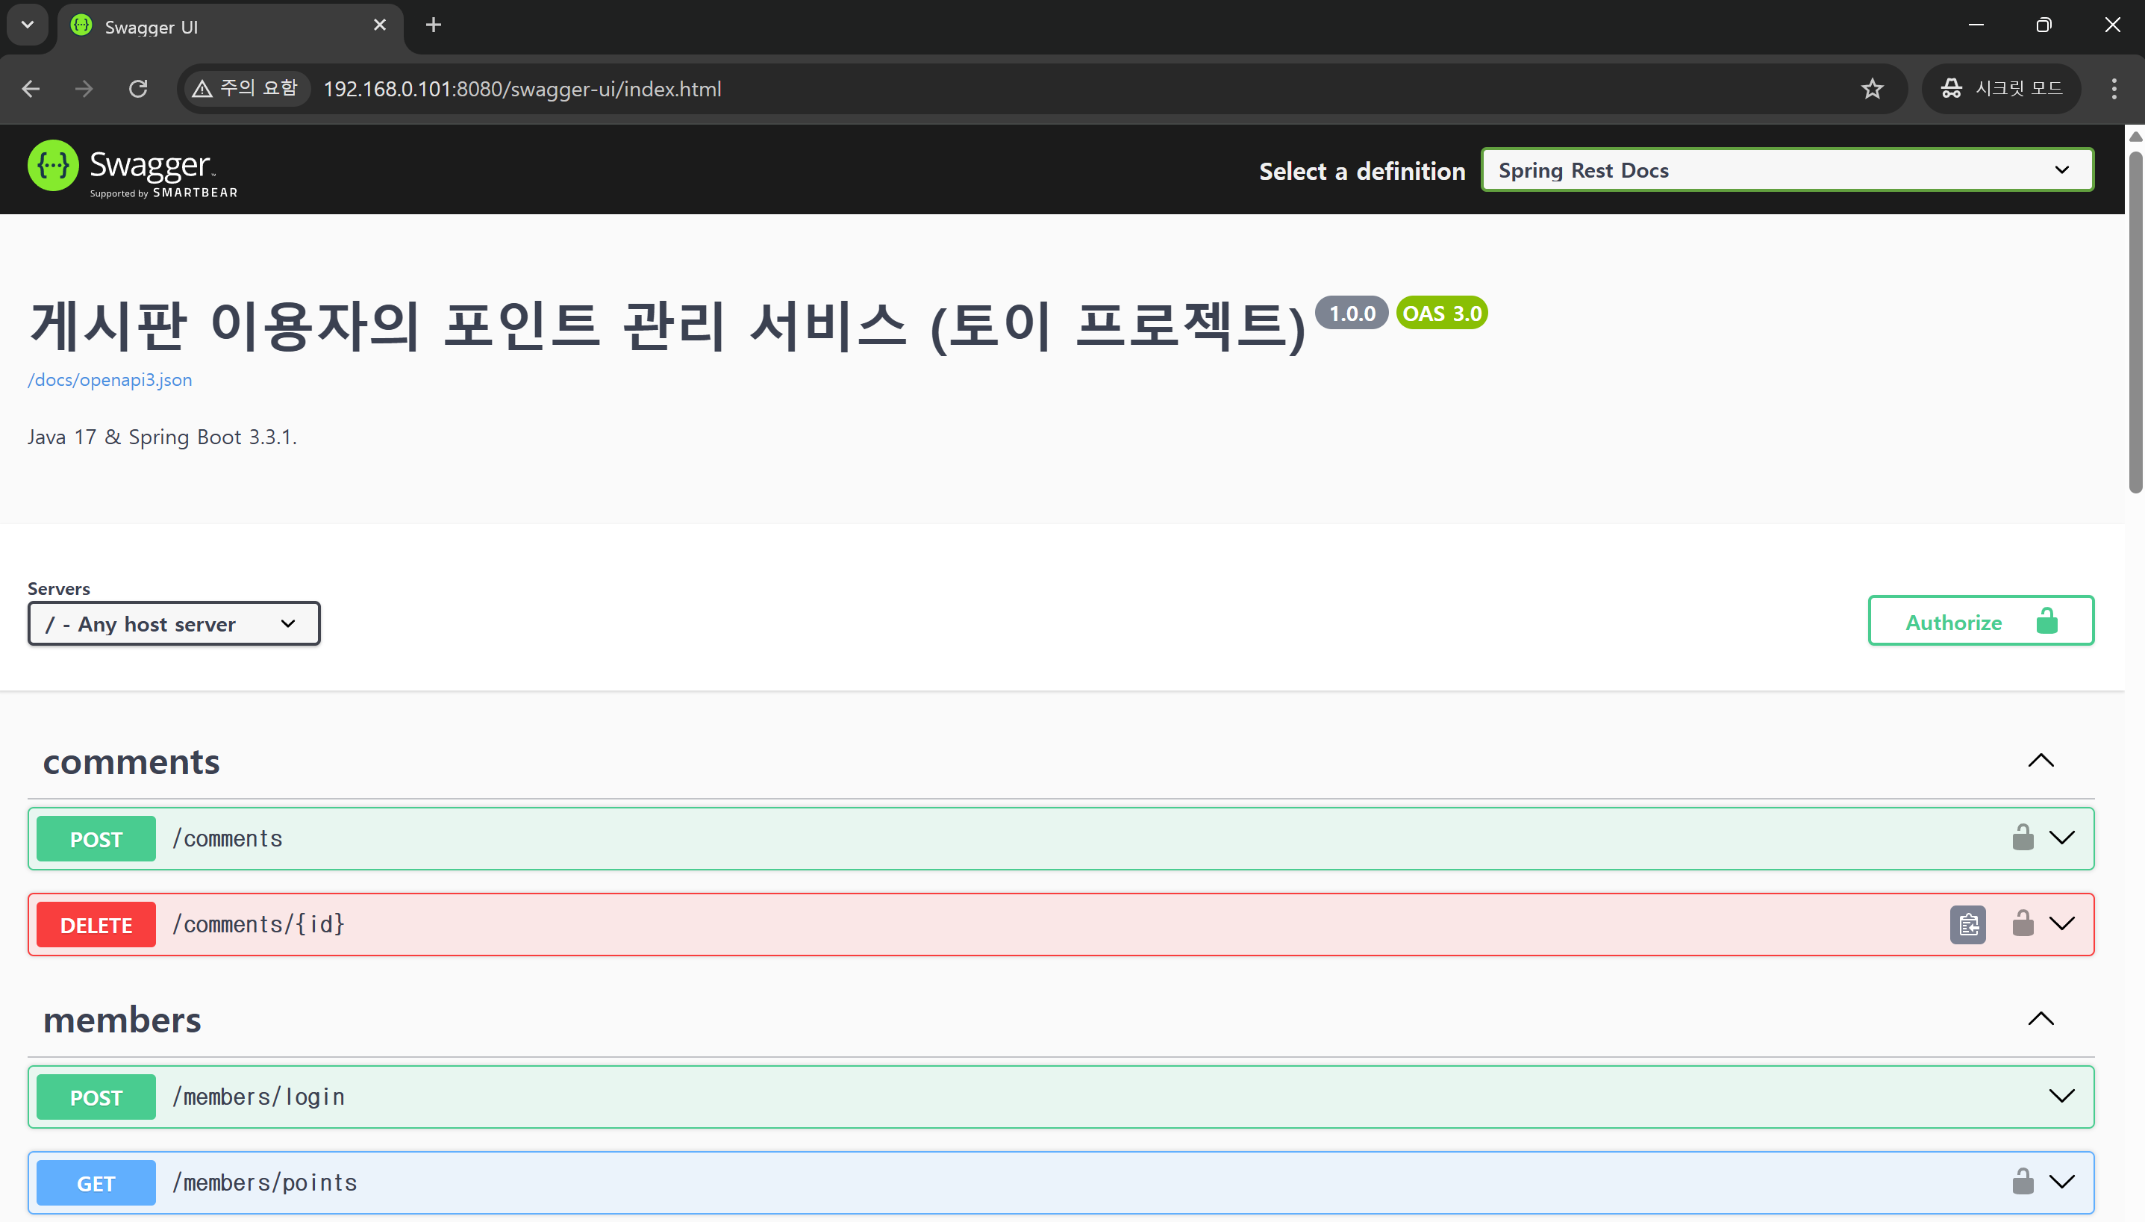Screen dimensions: 2145x1222
Task: Reload the page with the refresh icon
Action: click(x=138, y=89)
